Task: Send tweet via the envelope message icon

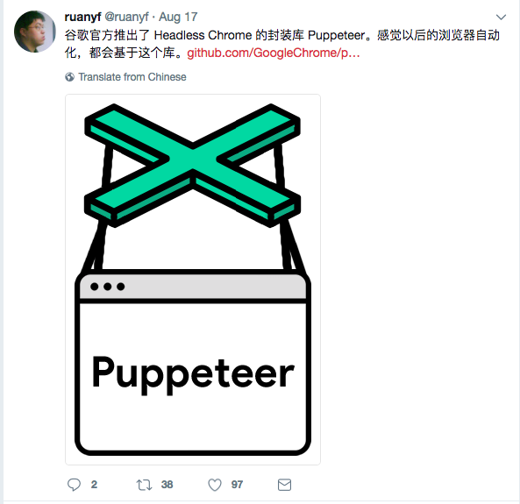Action: (x=284, y=485)
